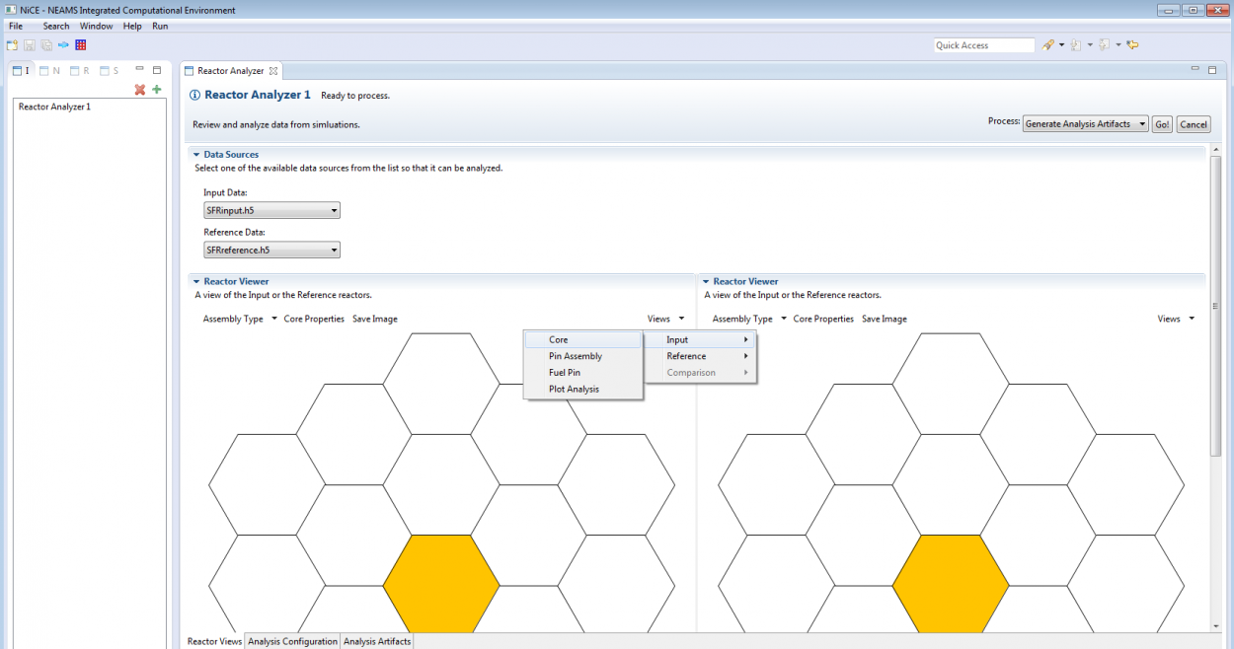Collapse the left Reactor Viewer section

pyautogui.click(x=196, y=282)
